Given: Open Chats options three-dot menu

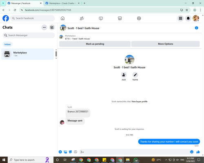Looking at the screenshot, I should (44, 27).
